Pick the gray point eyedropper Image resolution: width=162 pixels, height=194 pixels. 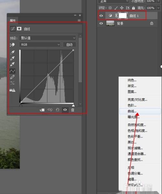click(12, 58)
